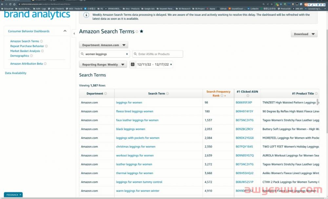The image size is (328, 199).
Task: Open the Download dropdown button
Action: tap(304, 34)
